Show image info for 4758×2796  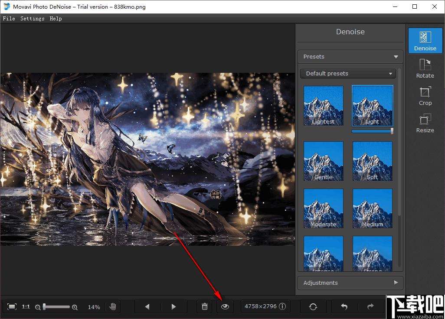pos(282,306)
